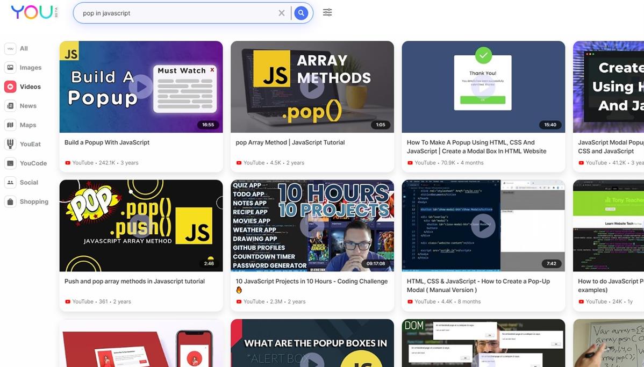The width and height of the screenshot is (644, 367).
Task: Play the '10 Hours 10 Projects' video
Action: [x=312, y=226]
